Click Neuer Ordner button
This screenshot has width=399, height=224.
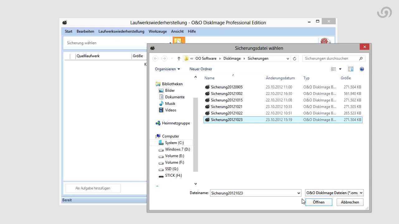click(x=201, y=69)
